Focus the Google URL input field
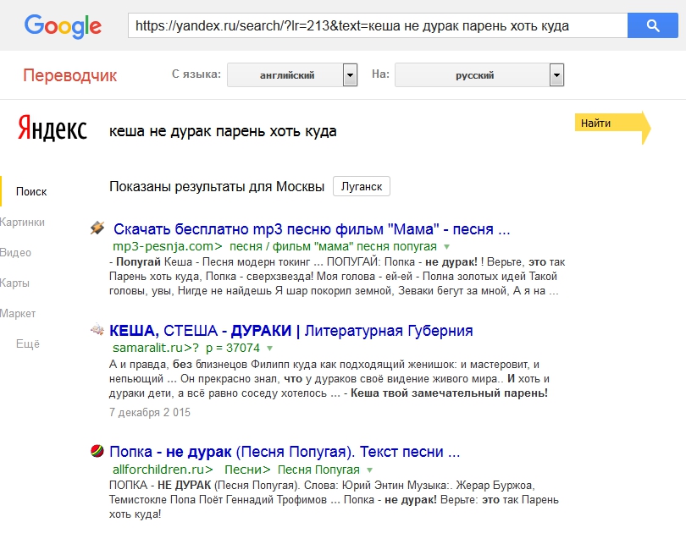The height and width of the screenshot is (533, 686). click(378, 25)
